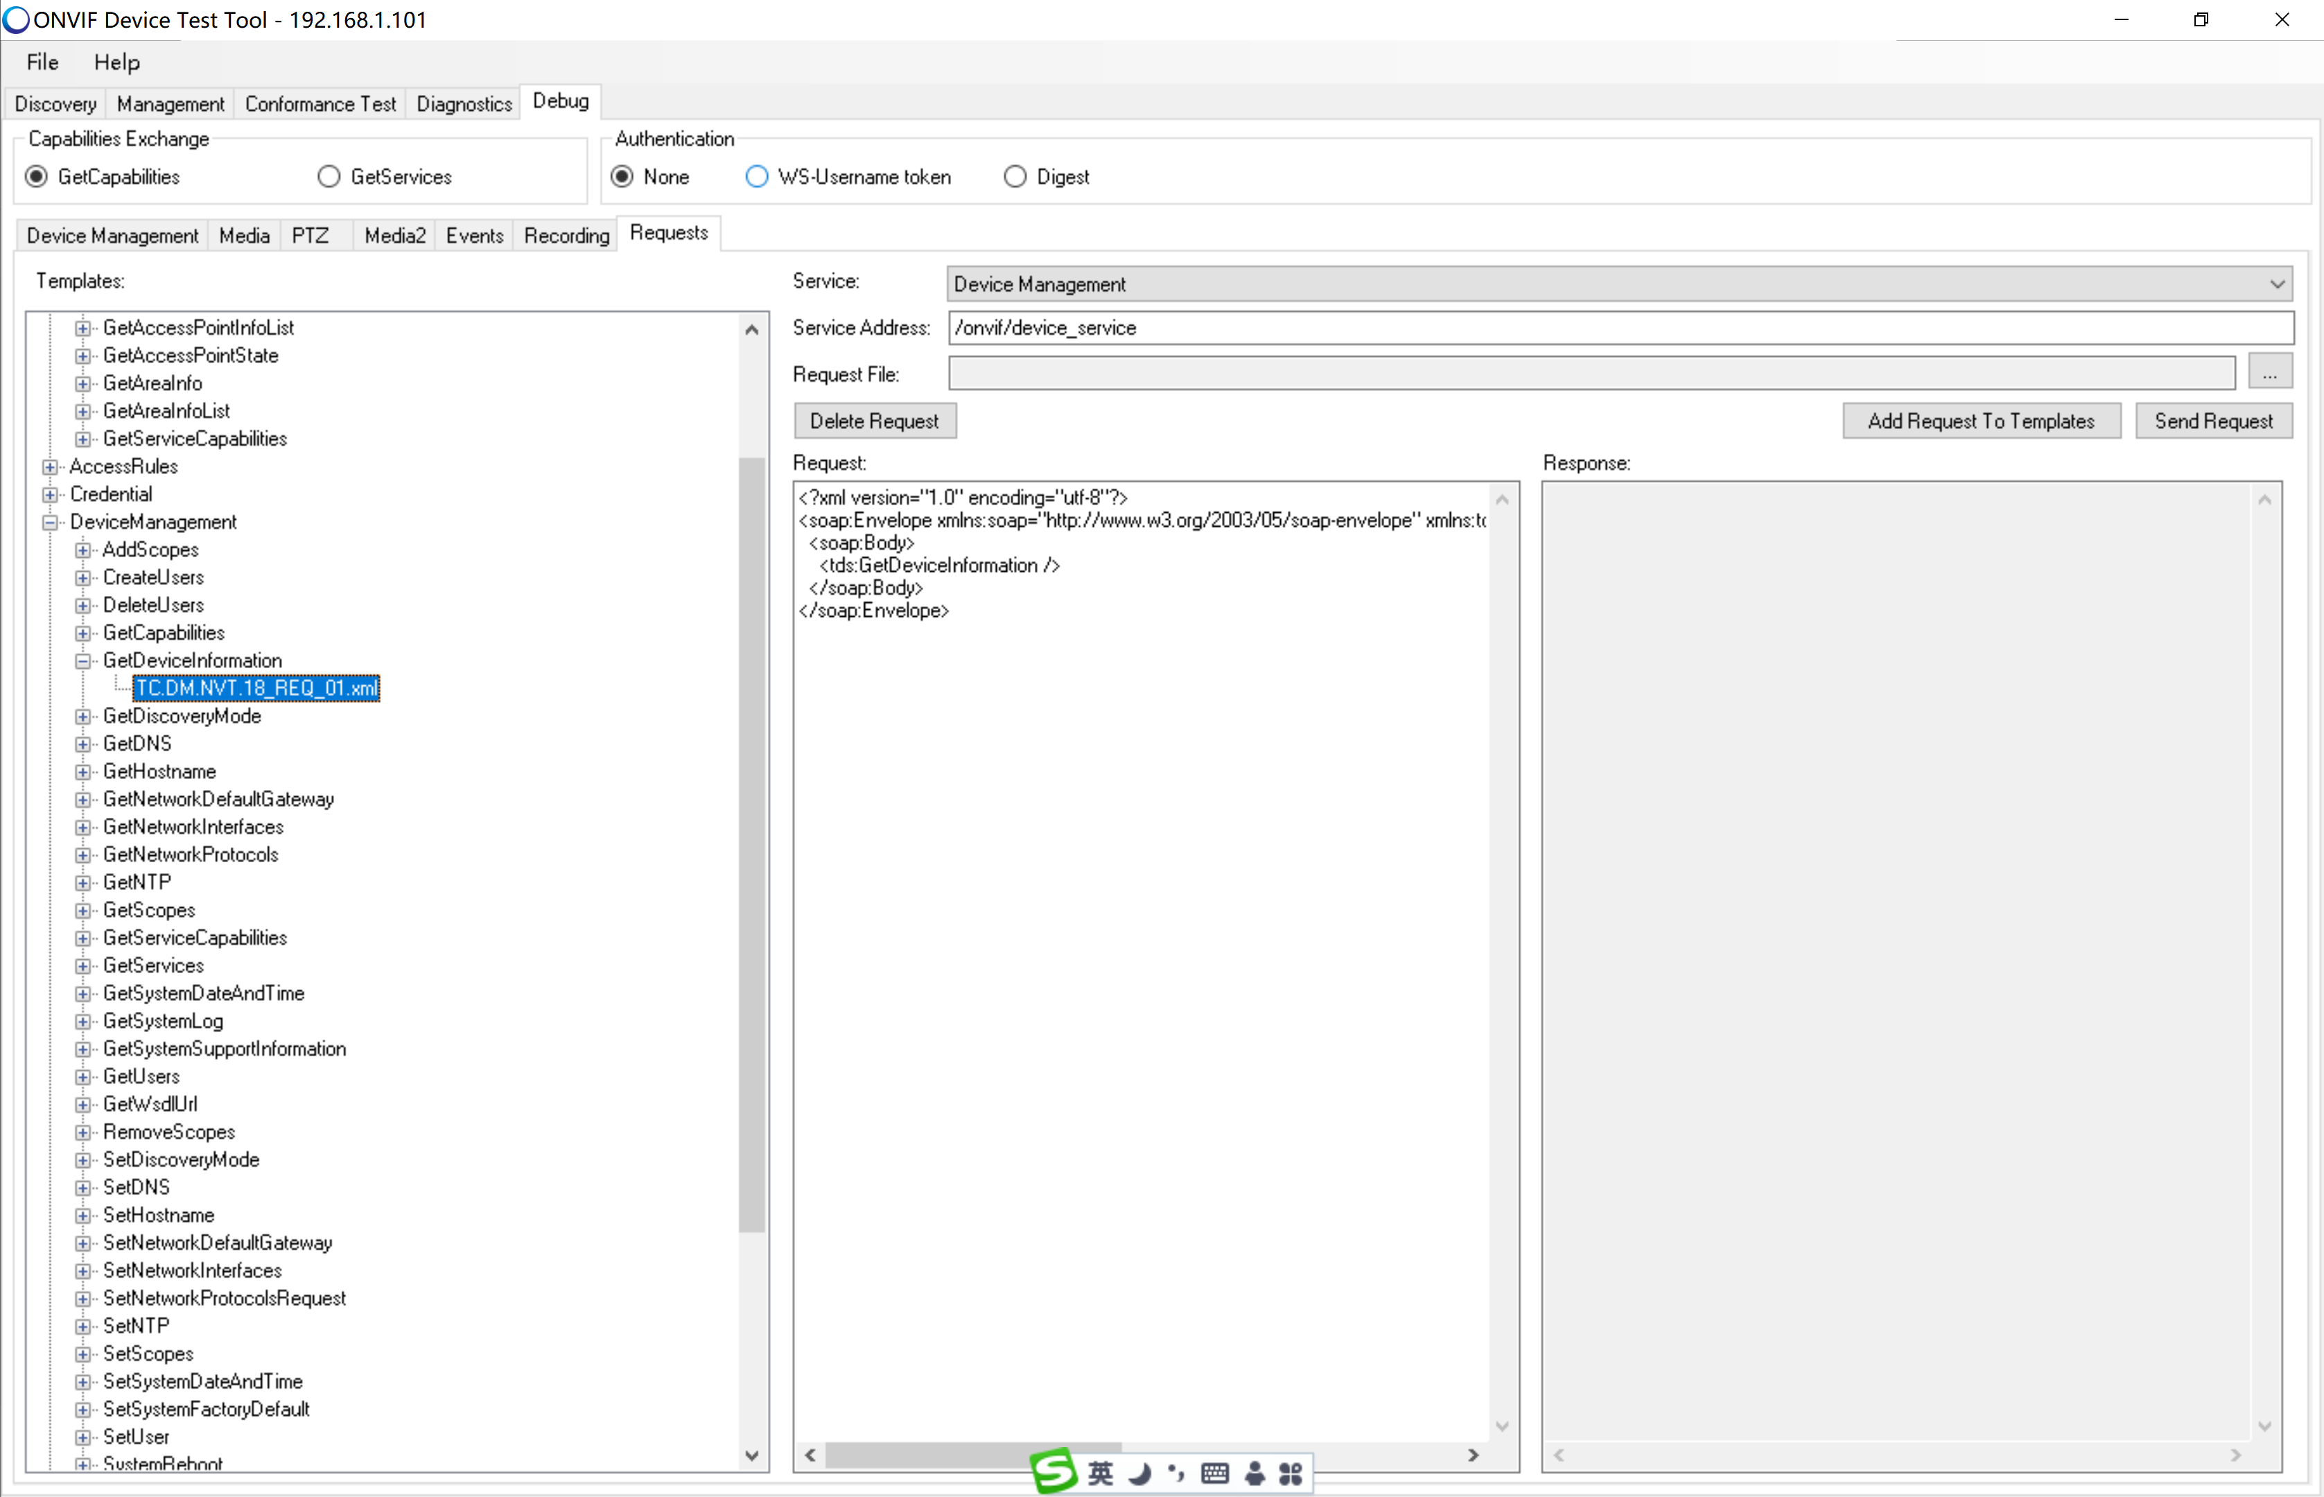Viewport: 2324px width, 1497px height.
Task: Click the Send Request button
Action: tap(2213, 420)
